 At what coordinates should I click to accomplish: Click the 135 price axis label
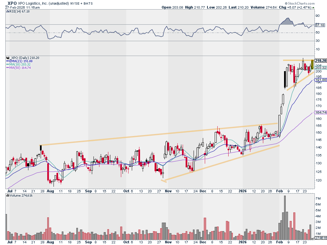(x=319, y=155)
